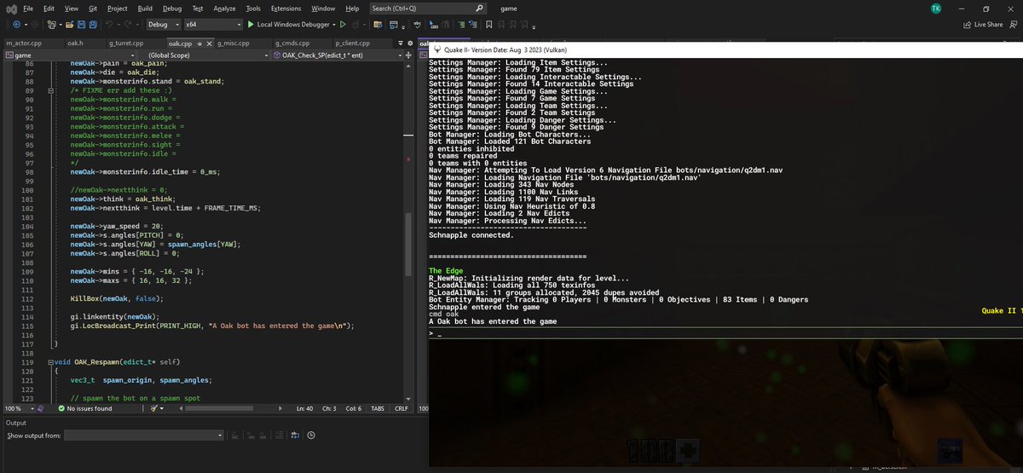This screenshot has height=473, width=1023.
Task: Open the Show output from dropdown
Action: point(143,435)
